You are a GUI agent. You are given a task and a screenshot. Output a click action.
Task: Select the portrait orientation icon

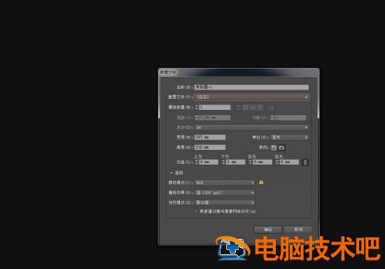[x=274, y=148]
